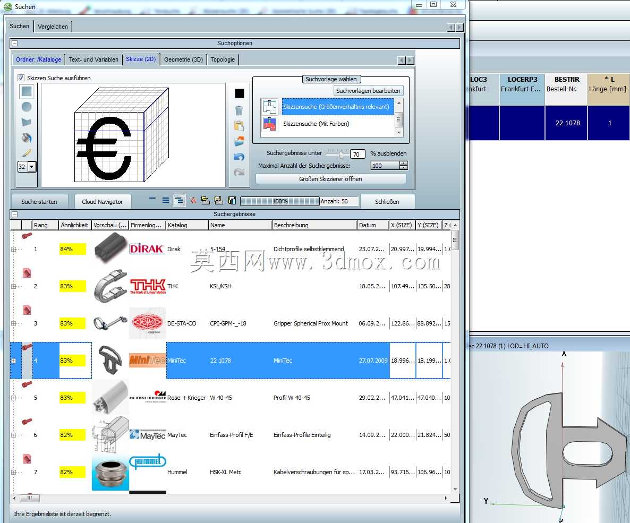Click the list result view icon
Image resolution: width=630 pixels, height=523 pixels.
(166, 200)
